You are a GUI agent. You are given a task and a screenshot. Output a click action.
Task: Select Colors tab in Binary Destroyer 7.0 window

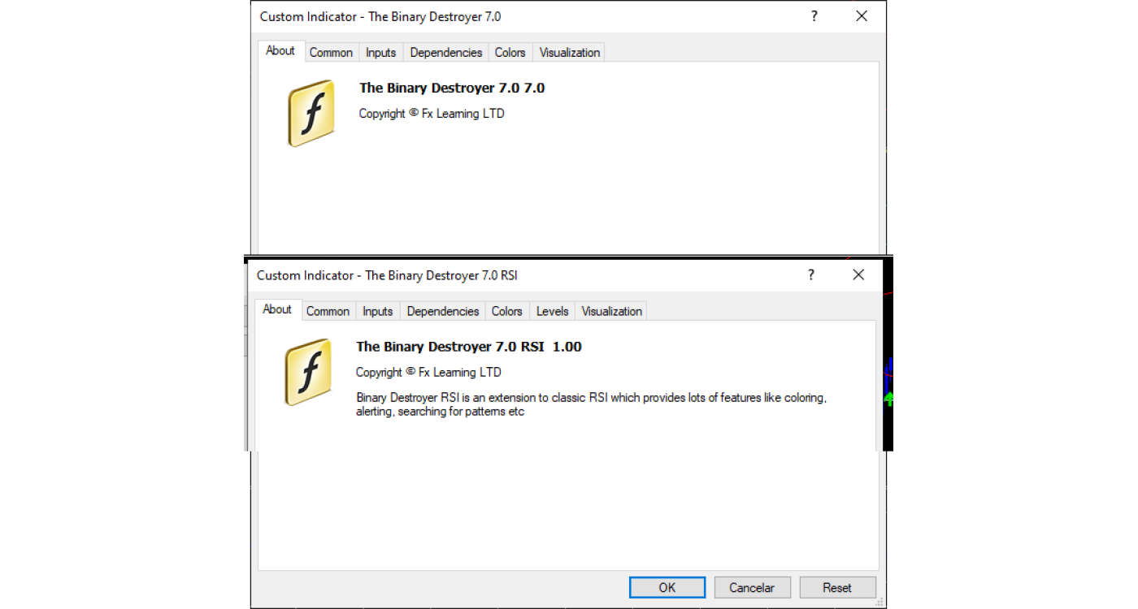[x=510, y=53]
